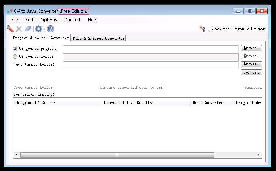Click the app icon in the title bar

(10, 11)
